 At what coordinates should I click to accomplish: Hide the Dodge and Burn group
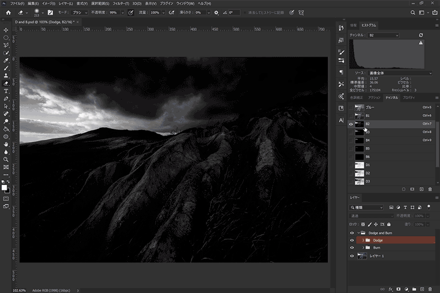[351, 233]
